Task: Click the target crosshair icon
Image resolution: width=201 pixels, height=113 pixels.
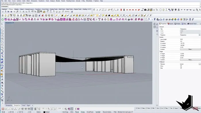Action: pos(160,10)
